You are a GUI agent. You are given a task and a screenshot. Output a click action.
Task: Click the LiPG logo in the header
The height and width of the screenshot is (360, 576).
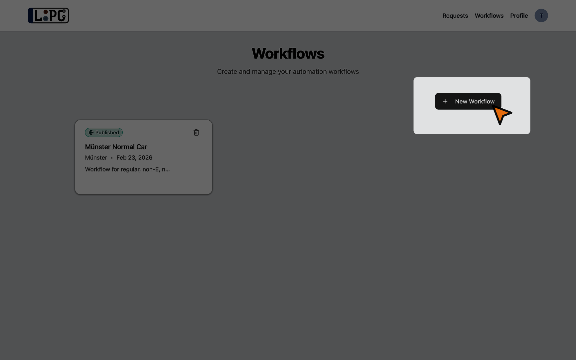coord(49,16)
